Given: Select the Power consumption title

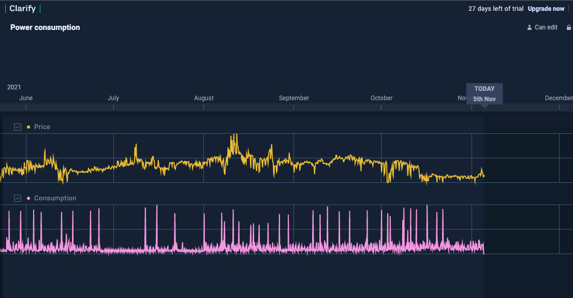Looking at the screenshot, I should pos(45,27).
